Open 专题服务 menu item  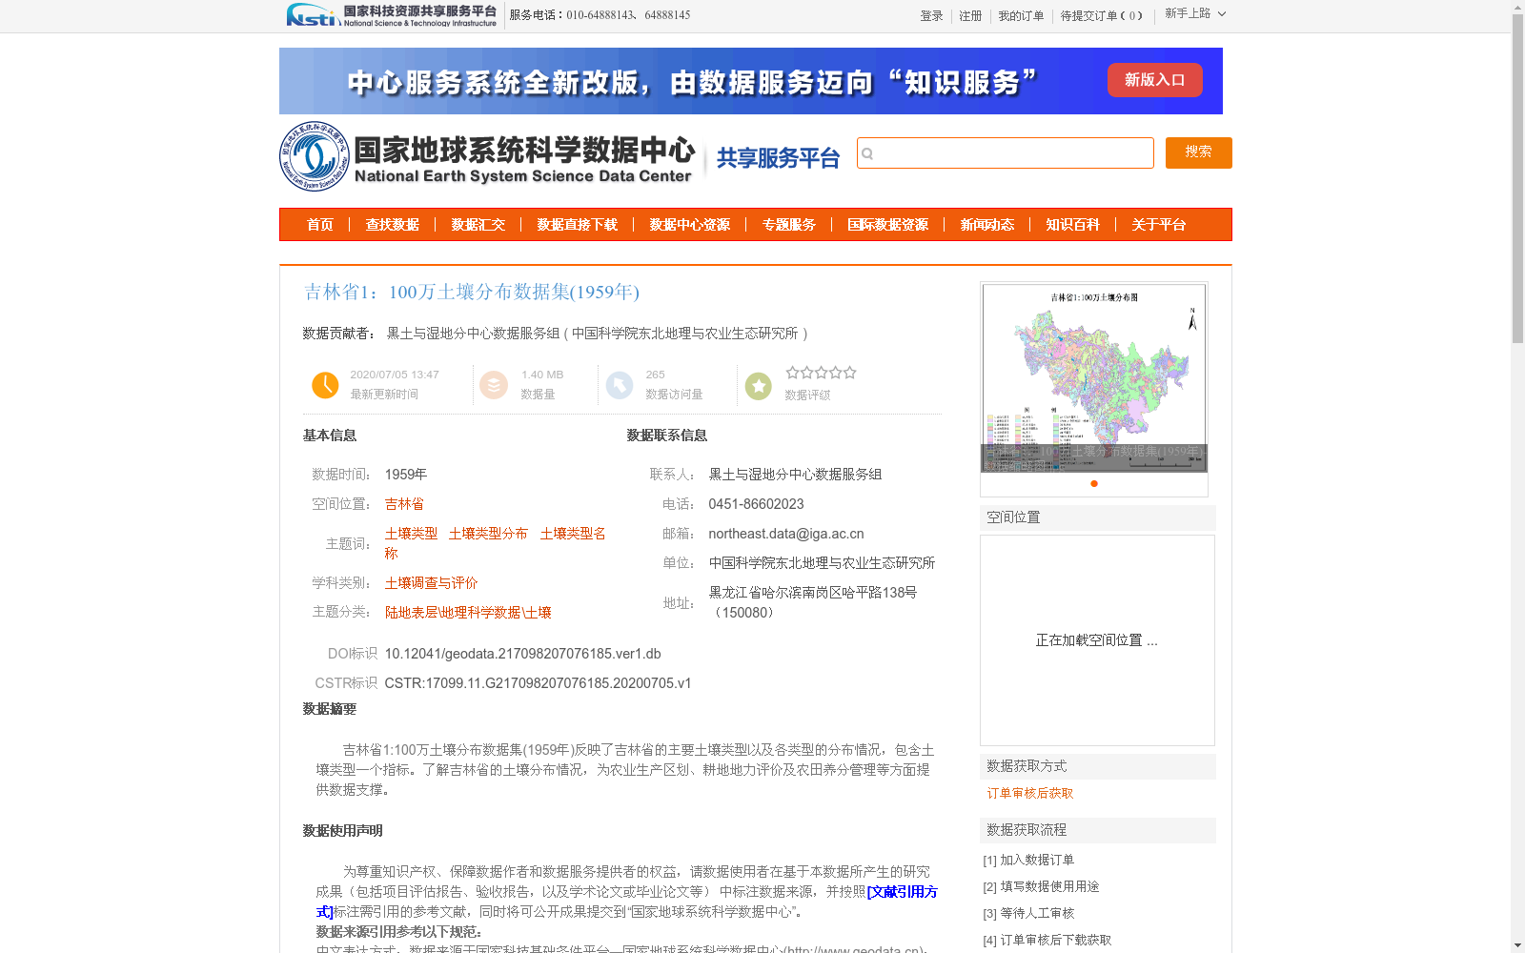coord(789,225)
